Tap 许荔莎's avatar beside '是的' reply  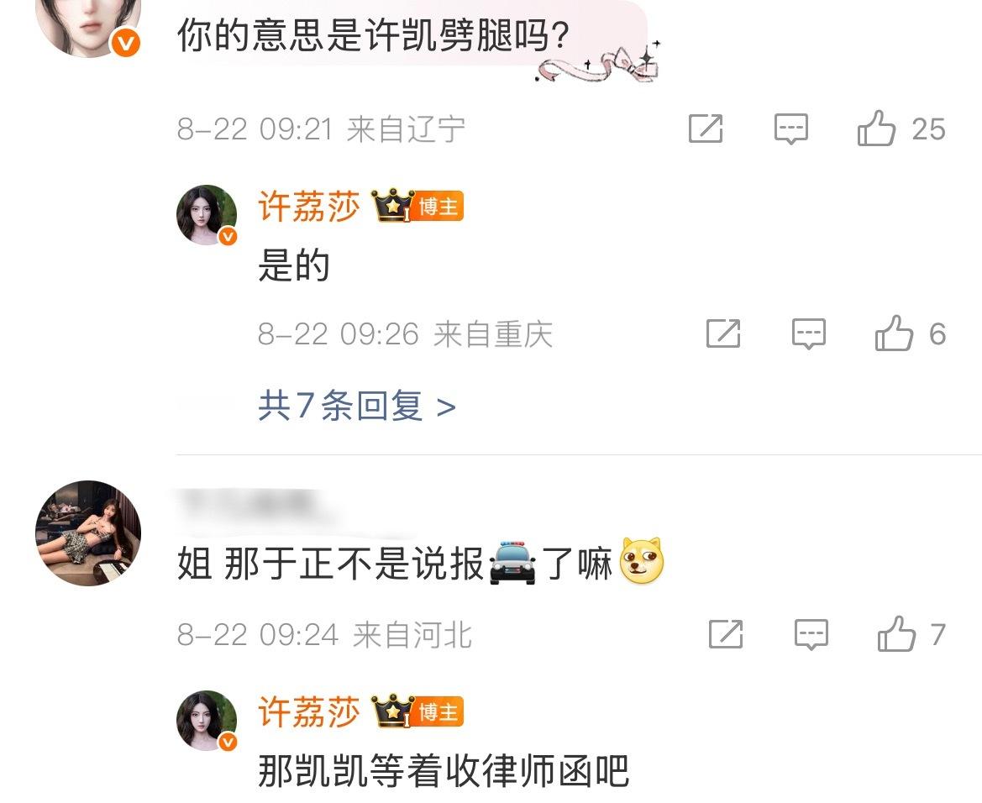[x=207, y=214]
